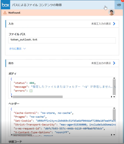The height and width of the screenshot is (144, 124).
Task: Click the 1秒 duration label
Action: (x=119, y=5)
